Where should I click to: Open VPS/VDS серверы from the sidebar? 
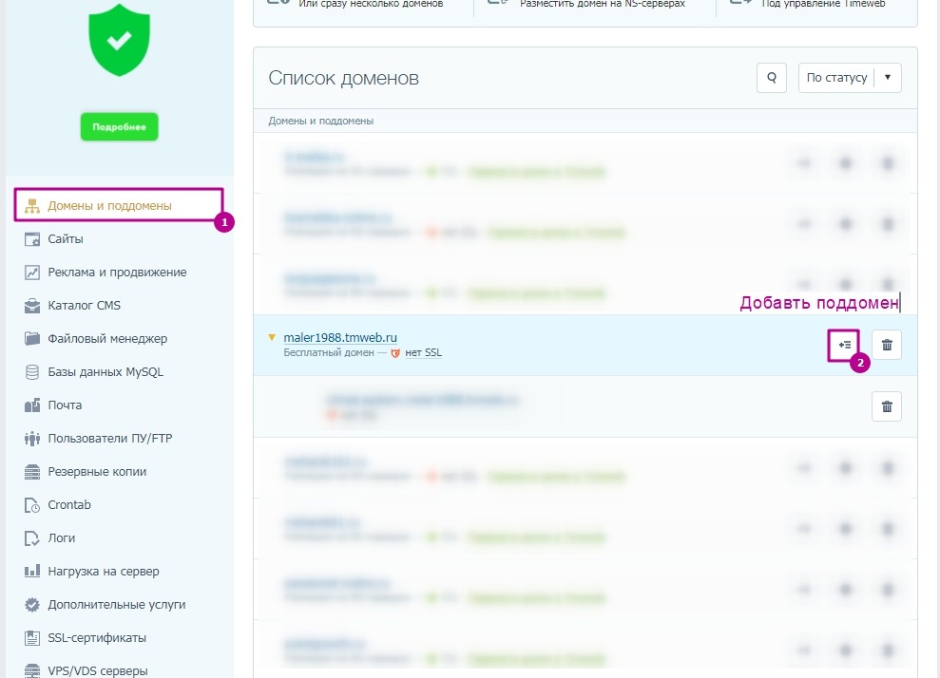coord(98,670)
